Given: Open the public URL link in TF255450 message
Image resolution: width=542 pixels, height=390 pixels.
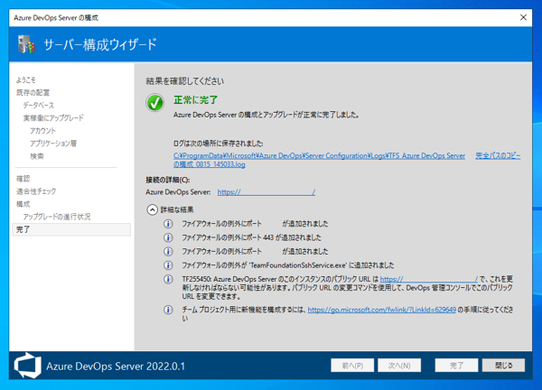Looking at the screenshot, I should 428,279.
